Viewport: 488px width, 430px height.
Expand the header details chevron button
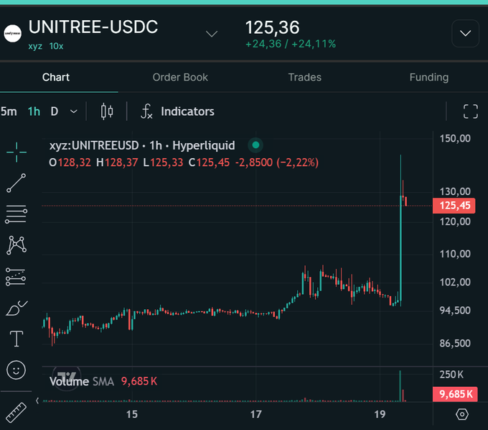click(x=465, y=33)
